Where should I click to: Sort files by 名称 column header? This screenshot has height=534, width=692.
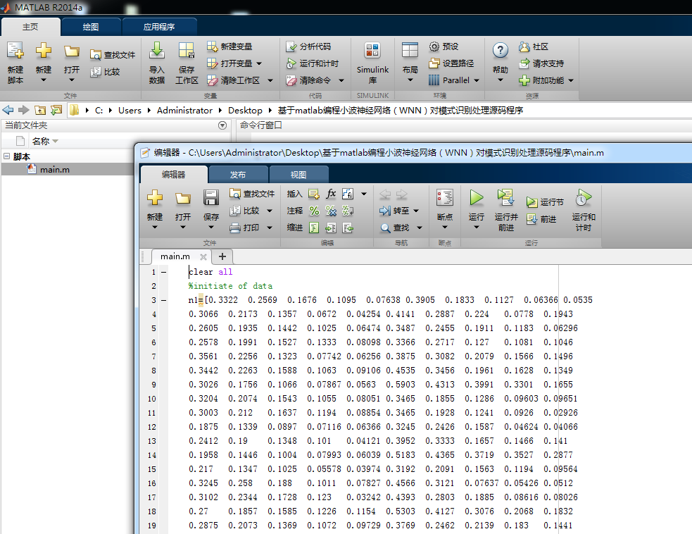(x=41, y=141)
